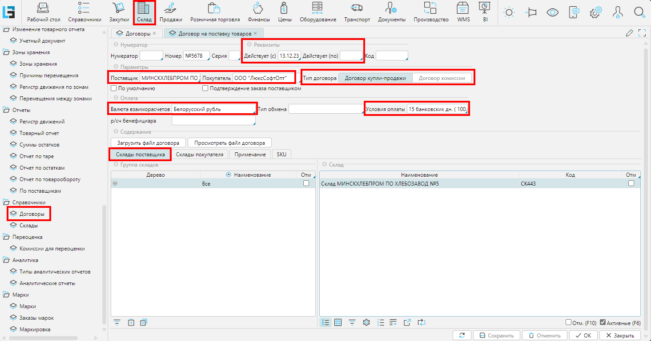Collapse the Нумератор section
Screen dimensions: 651x341
tap(116, 45)
